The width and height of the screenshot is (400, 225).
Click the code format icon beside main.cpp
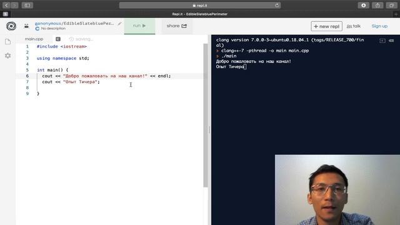tap(58, 39)
